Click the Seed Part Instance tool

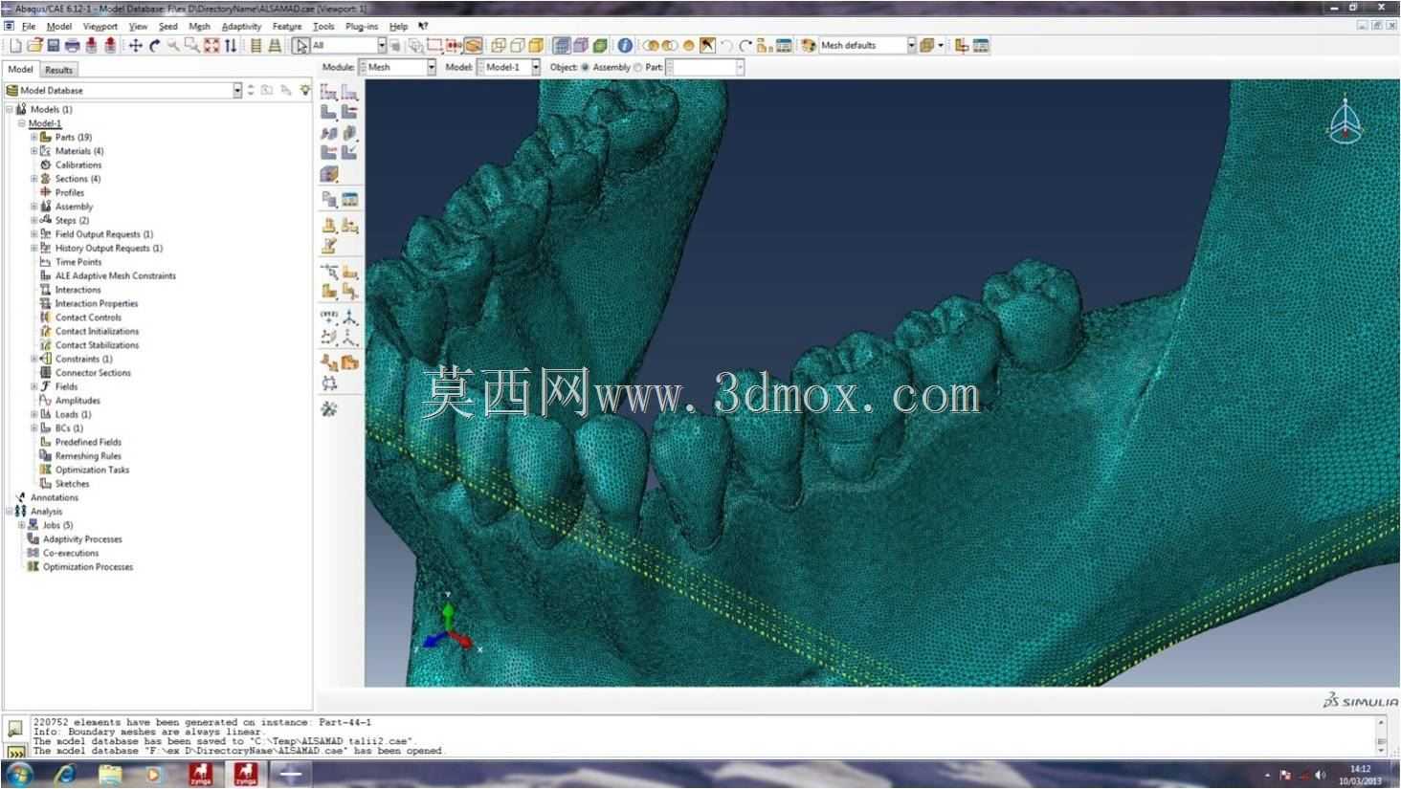pos(328,92)
